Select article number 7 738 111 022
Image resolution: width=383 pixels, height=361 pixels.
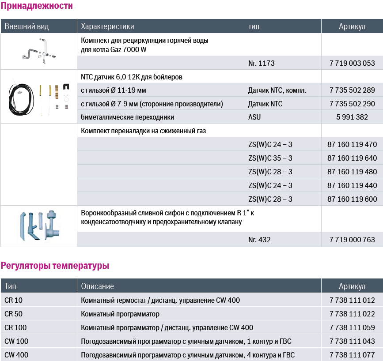coord(352,314)
